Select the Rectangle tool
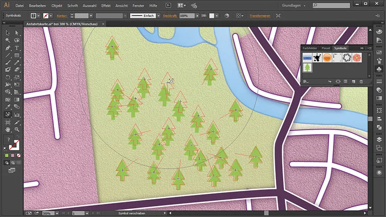 point(17,55)
